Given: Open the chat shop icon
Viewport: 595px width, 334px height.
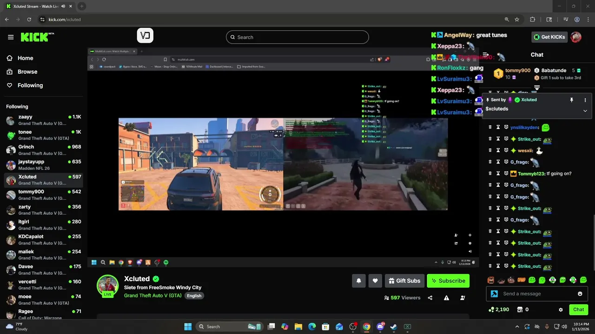Looking at the screenshot, I should (520, 309).
